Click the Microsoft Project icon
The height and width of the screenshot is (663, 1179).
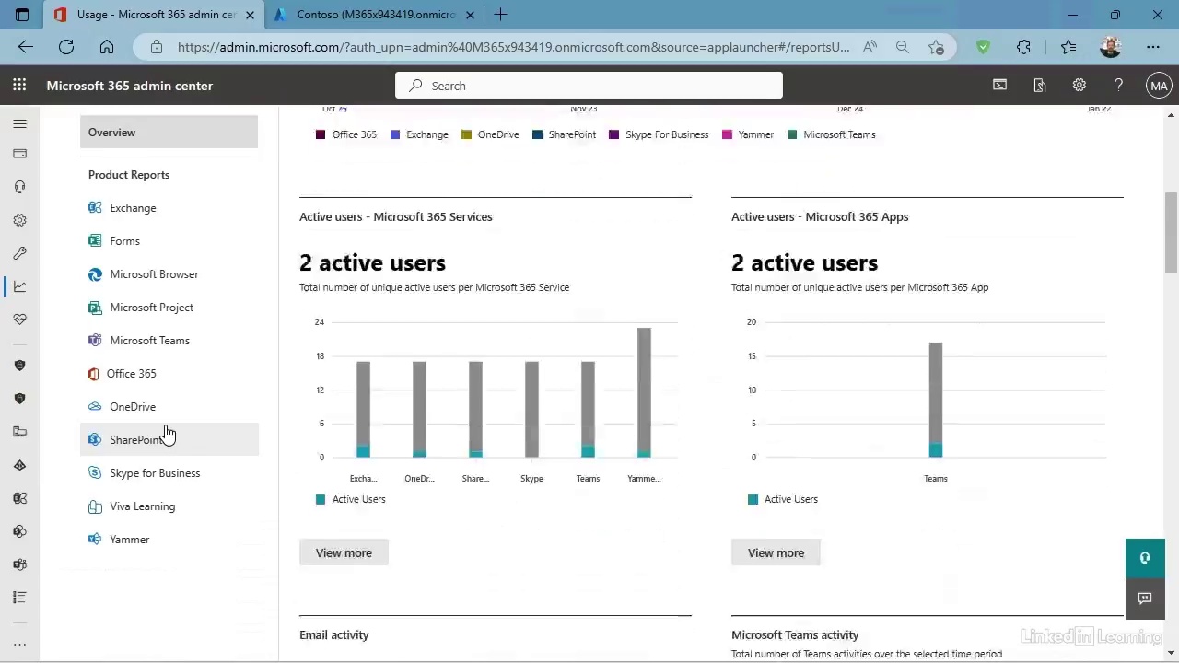point(95,308)
